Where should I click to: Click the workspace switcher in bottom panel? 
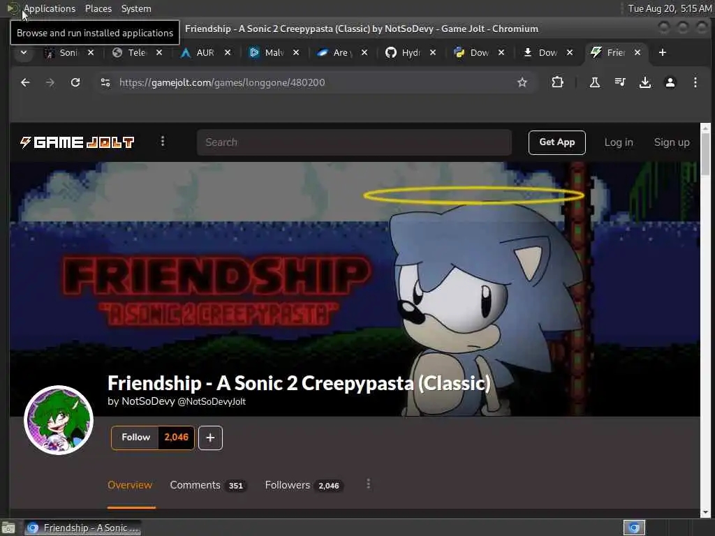(x=634, y=528)
